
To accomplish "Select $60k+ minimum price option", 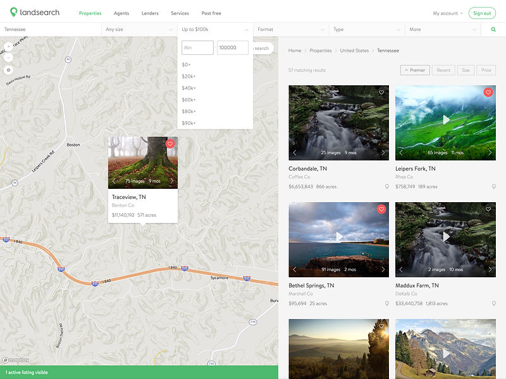I will pos(188,100).
